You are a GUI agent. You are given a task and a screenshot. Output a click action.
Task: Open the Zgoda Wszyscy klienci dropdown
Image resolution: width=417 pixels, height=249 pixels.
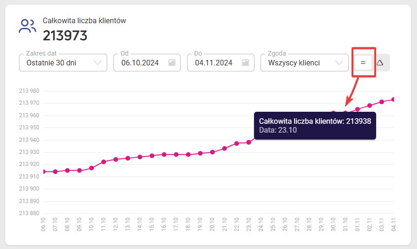tap(305, 63)
